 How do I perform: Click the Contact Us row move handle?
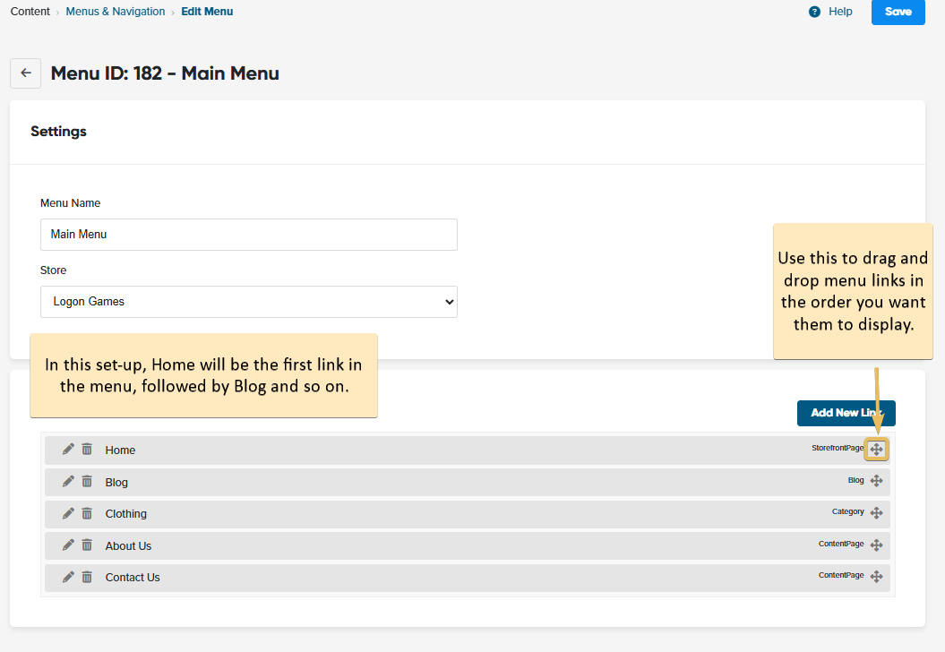tap(876, 577)
